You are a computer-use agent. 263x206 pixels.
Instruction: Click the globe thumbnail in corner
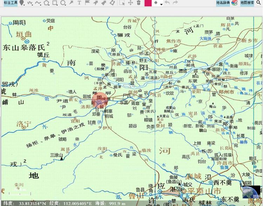(x=252, y=192)
